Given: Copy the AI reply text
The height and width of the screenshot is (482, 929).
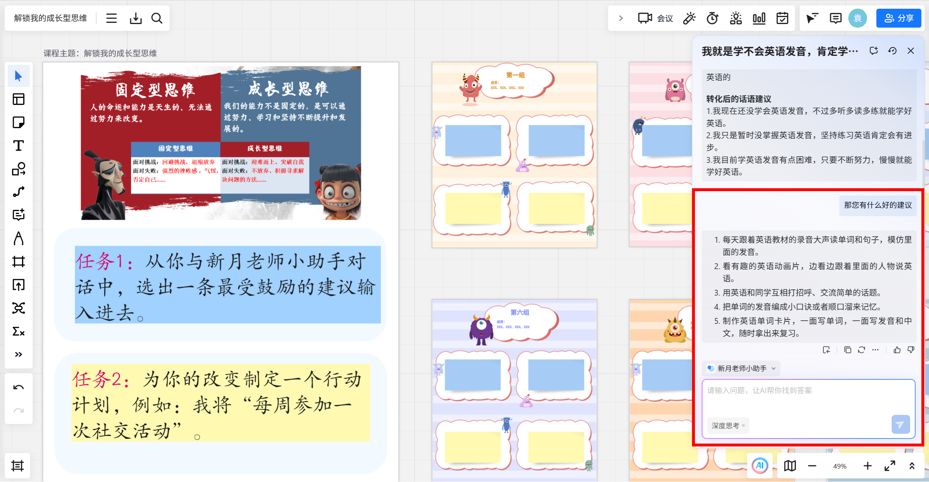Looking at the screenshot, I should [848, 350].
